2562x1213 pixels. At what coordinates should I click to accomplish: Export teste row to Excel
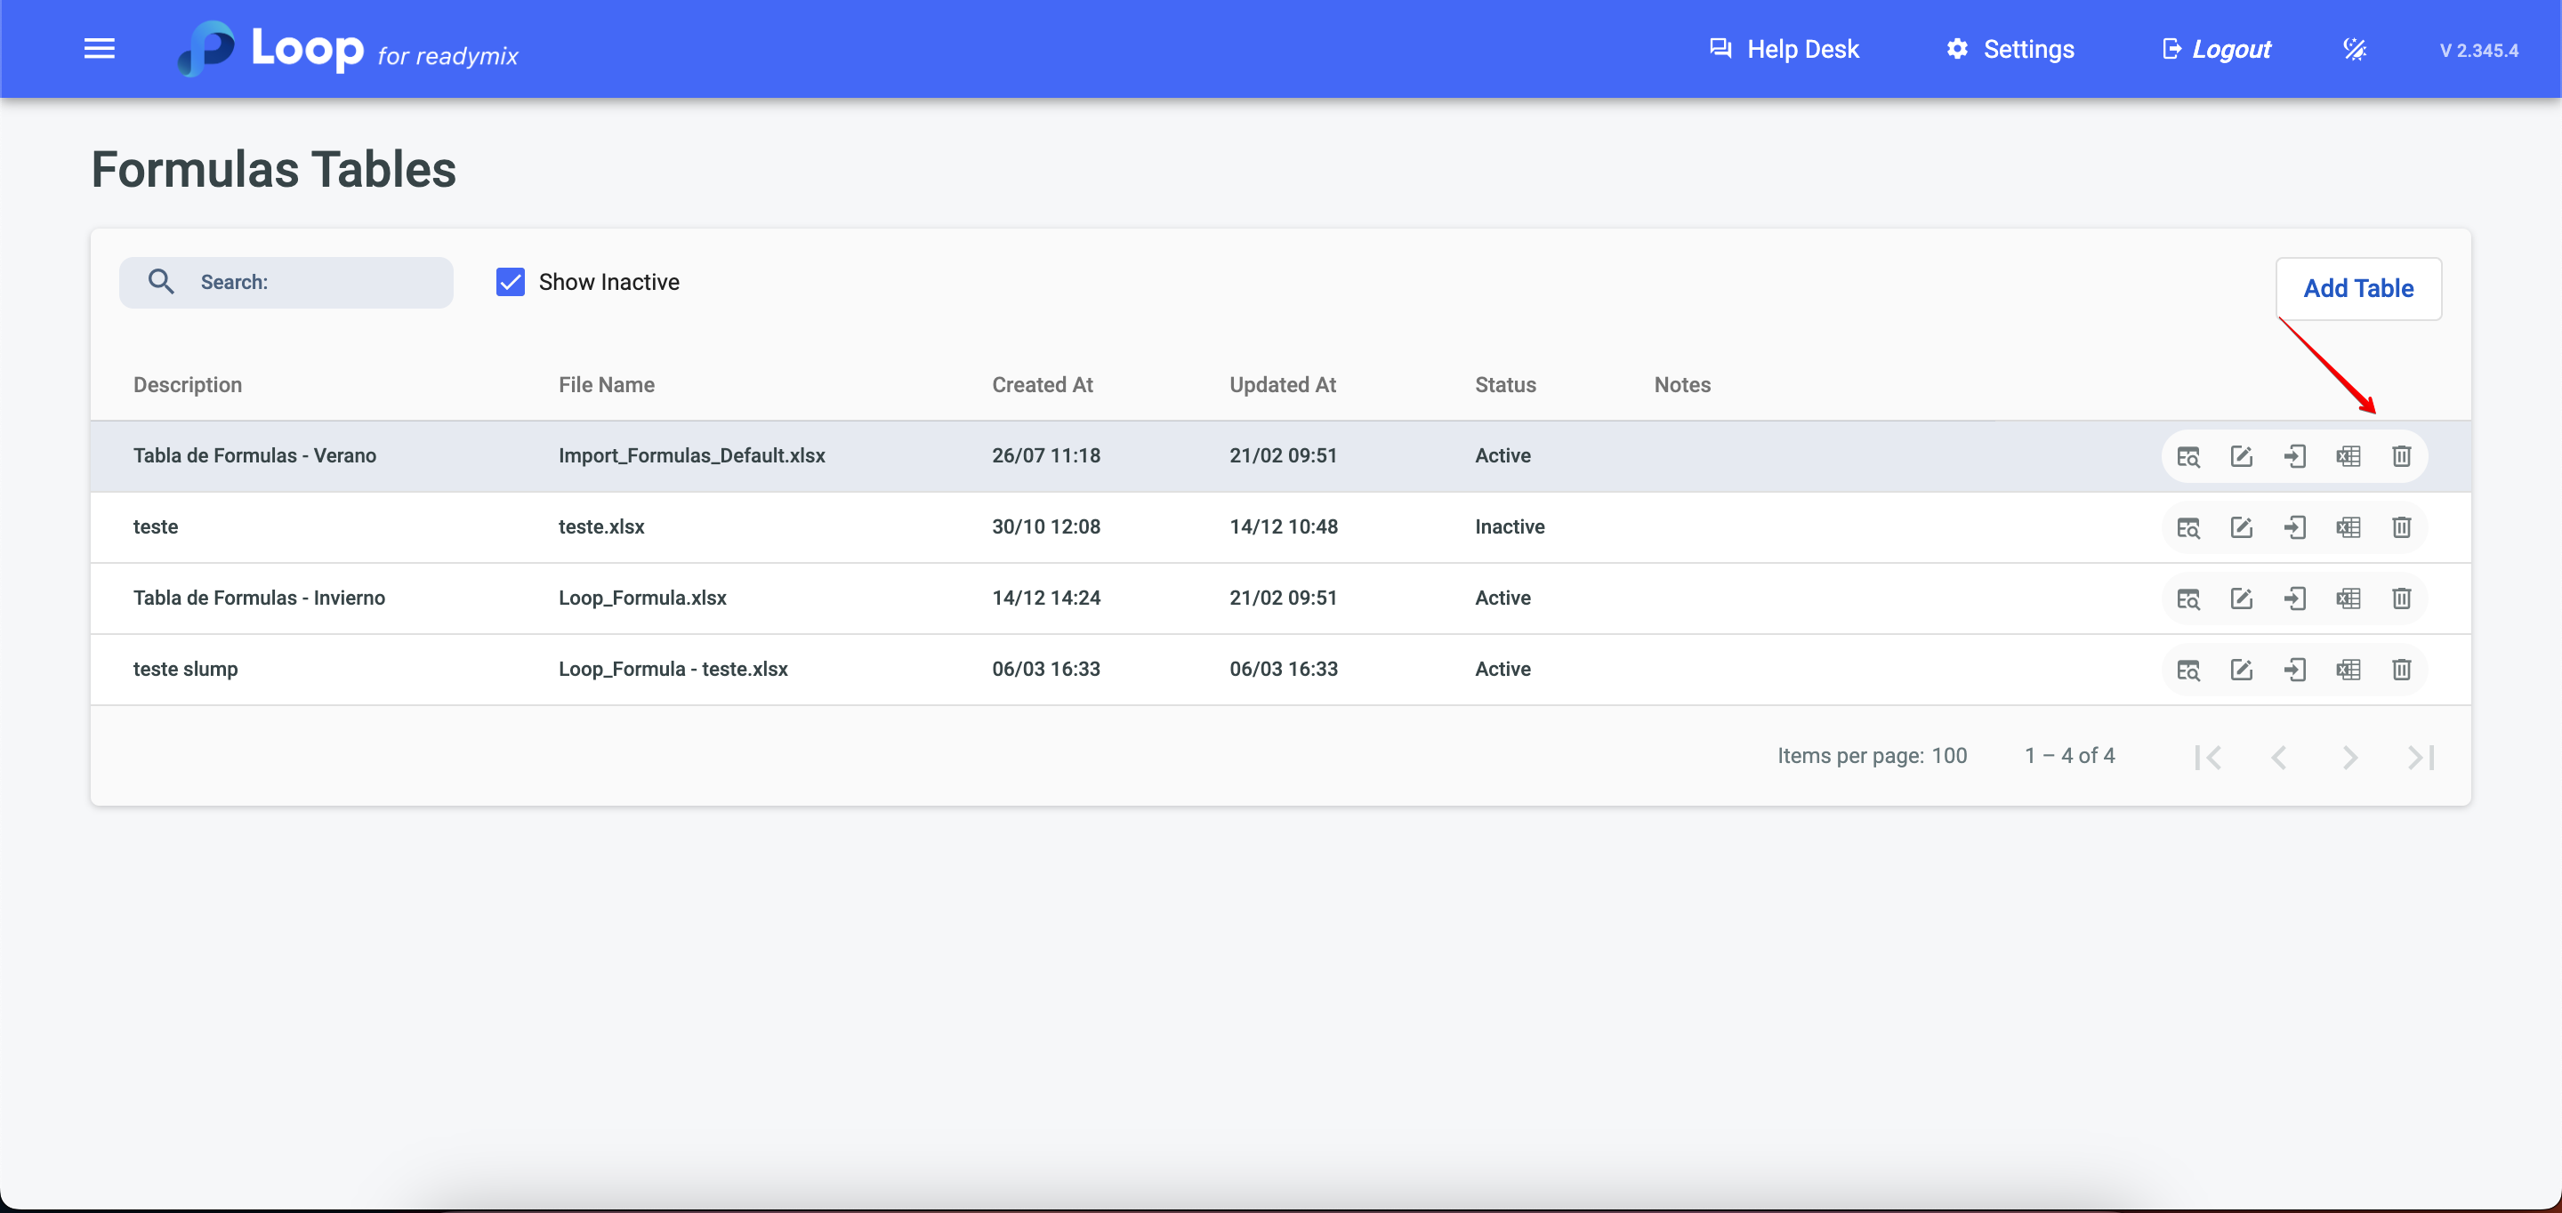tap(2348, 527)
